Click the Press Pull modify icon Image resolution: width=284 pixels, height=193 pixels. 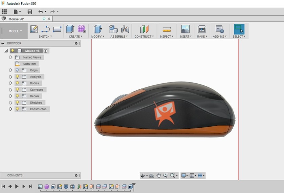coord(97,29)
